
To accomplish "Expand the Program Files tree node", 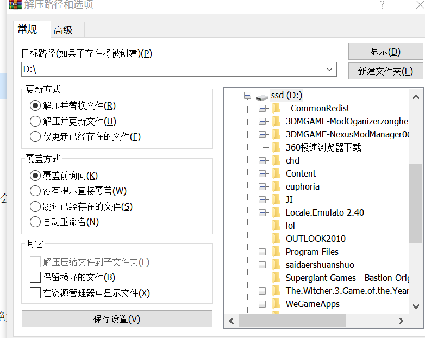I will coord(262,252).
